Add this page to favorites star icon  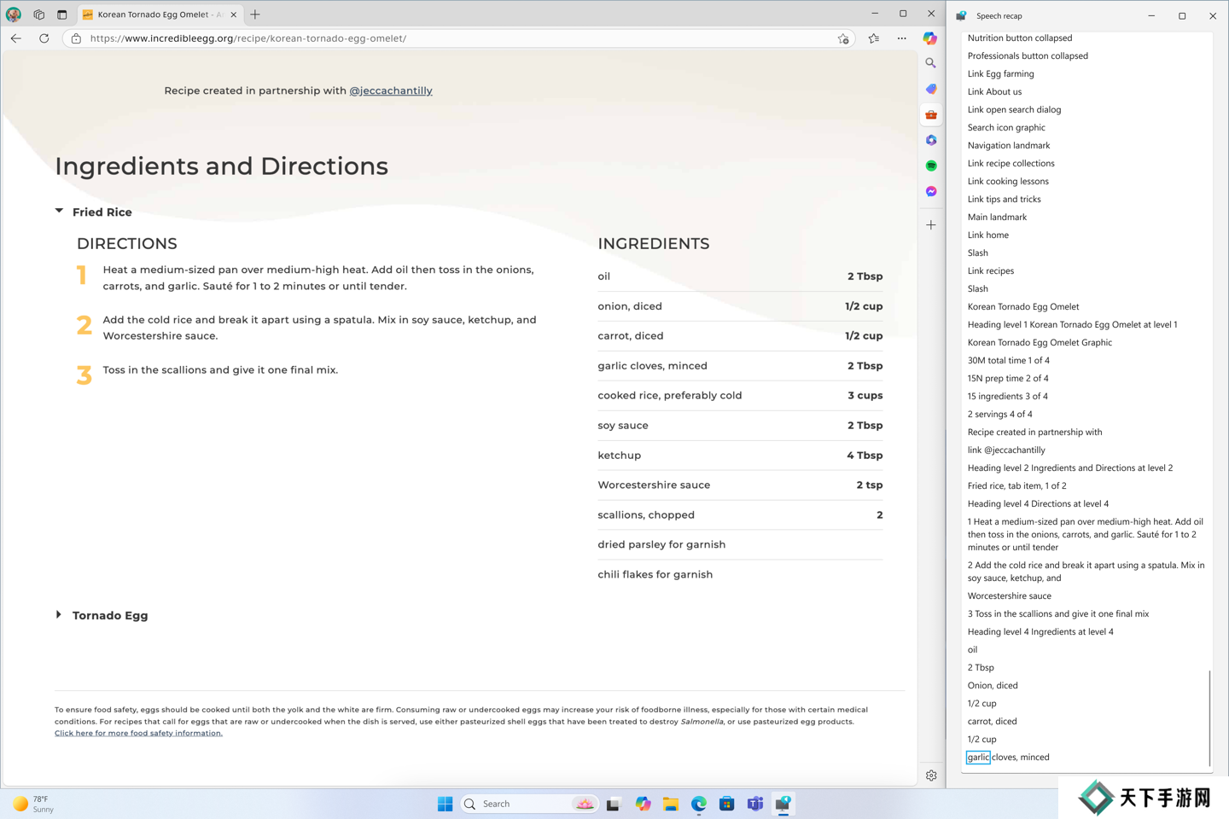tap(843, 38)
